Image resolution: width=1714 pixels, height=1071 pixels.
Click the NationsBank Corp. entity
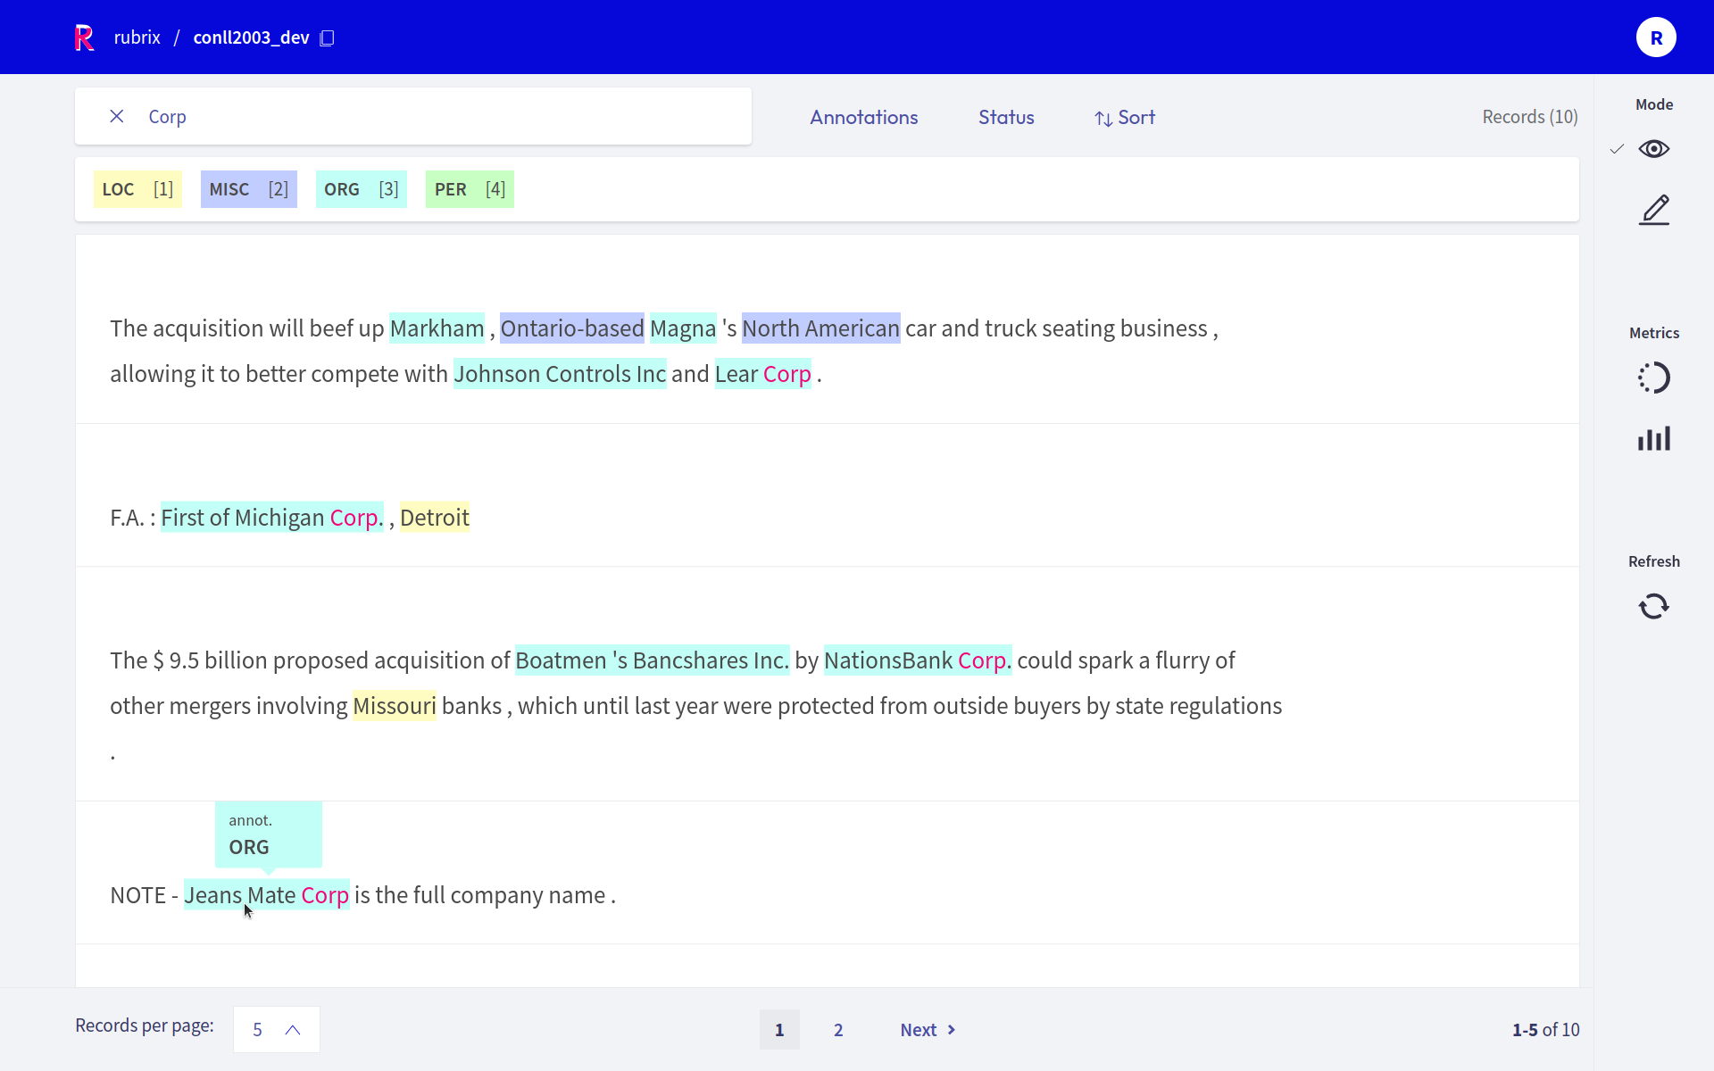tap(918, 660)
